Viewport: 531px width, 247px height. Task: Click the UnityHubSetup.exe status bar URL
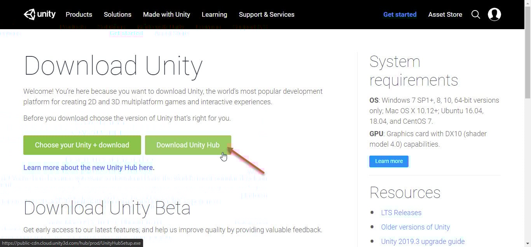tap(72, 243)
